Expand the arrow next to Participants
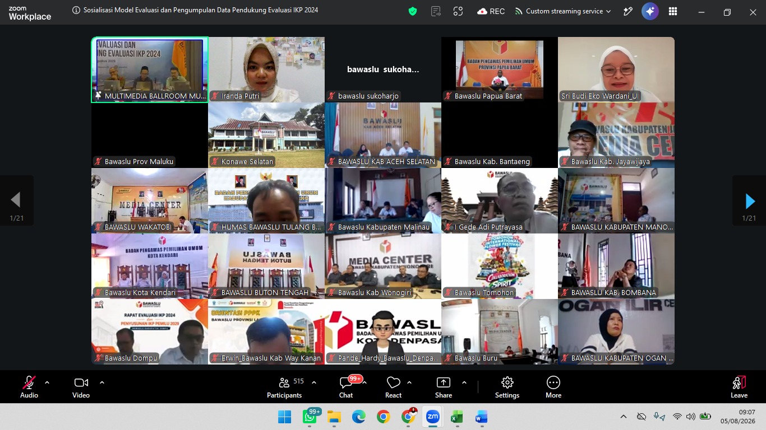 [314, 382]
